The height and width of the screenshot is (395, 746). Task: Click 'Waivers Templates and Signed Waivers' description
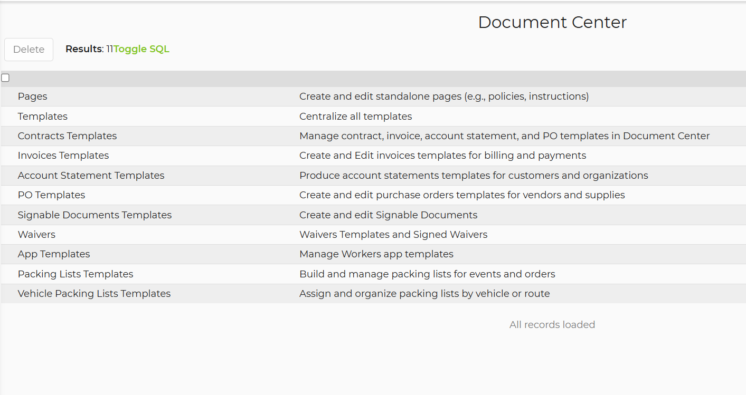tap(393, 235)
